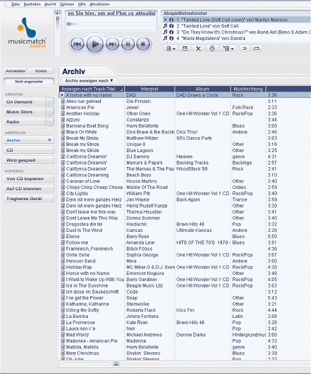Screen dimensions: 311x374
Task: Click the horizontal scrollbar below the track list
Action: click(86, 364)
